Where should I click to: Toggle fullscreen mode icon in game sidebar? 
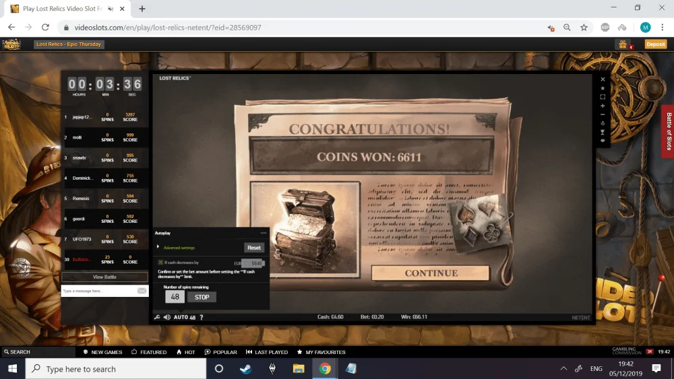click(x=603, y=97)
